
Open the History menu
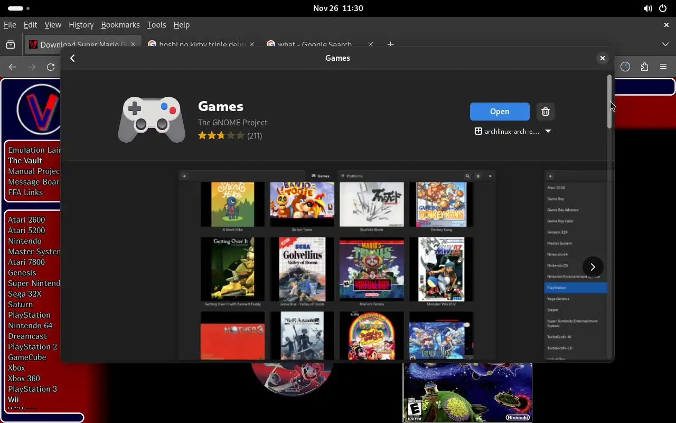coord(81,25)
